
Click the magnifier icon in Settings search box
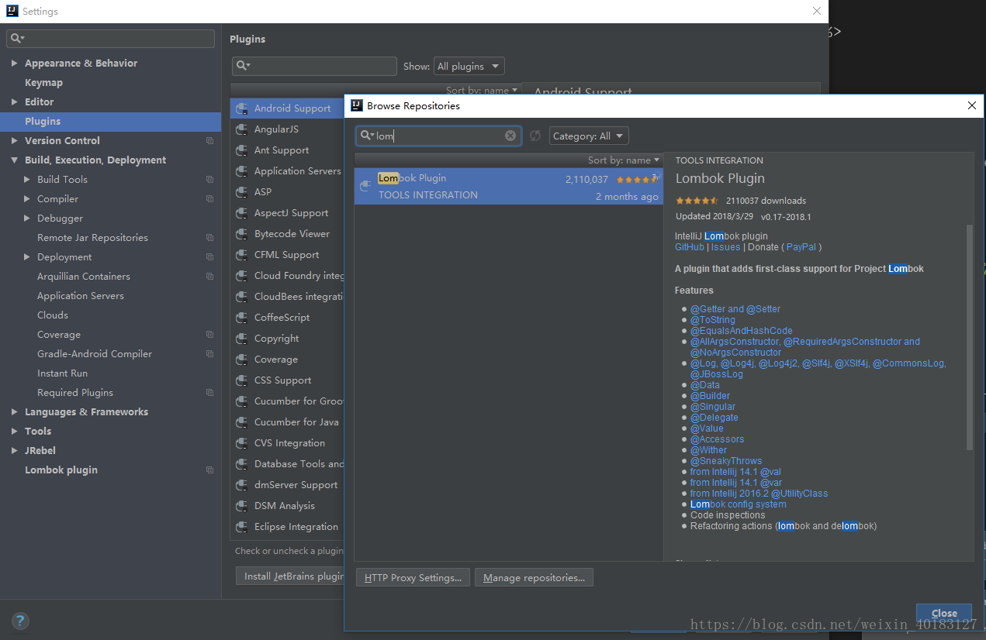click(16, 37)
